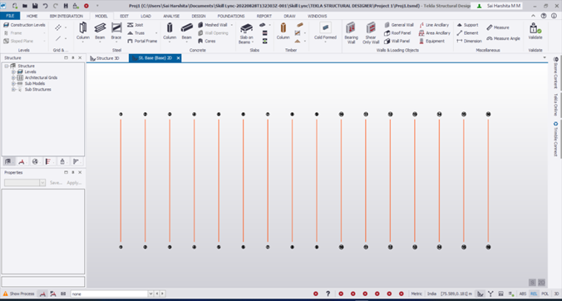Undo the last action
The image size is (562, 301).
[45, 6]
